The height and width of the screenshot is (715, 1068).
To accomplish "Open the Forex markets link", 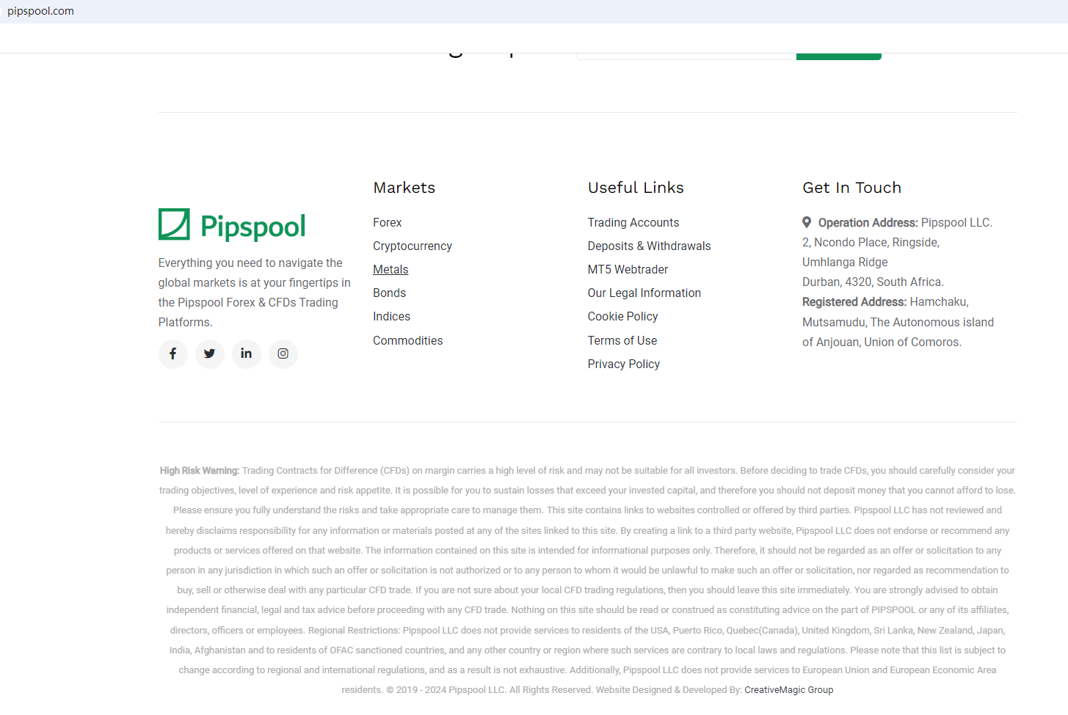I will pyautogui.click(x=387, y=222).
